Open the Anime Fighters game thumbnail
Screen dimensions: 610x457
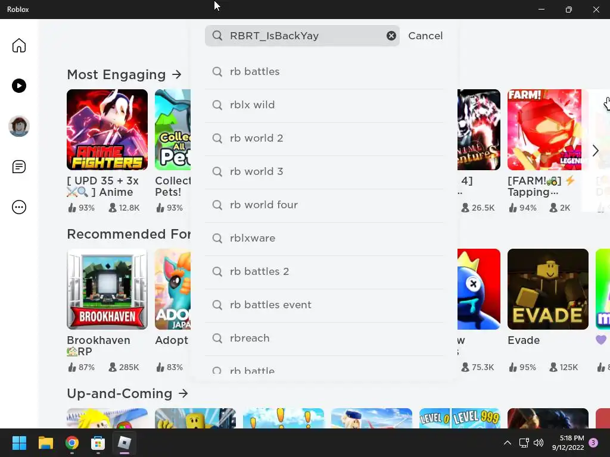click(x=107, y=130)
